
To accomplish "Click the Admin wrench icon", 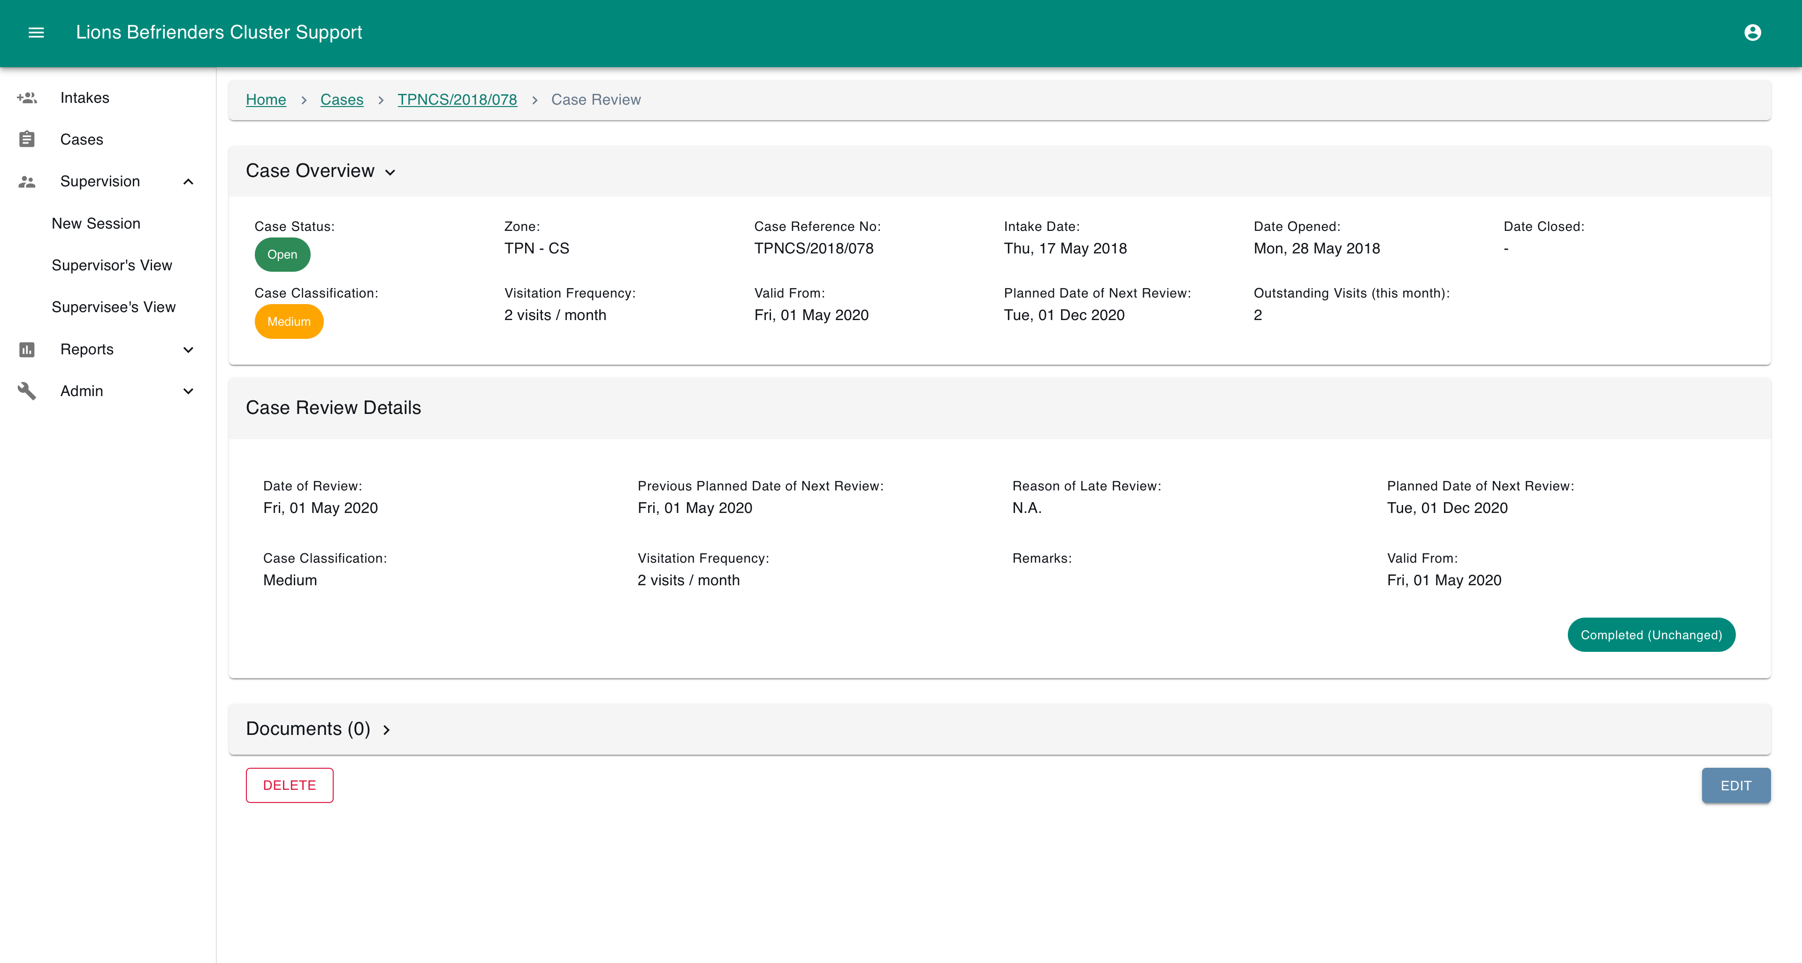I will point(27,391).
